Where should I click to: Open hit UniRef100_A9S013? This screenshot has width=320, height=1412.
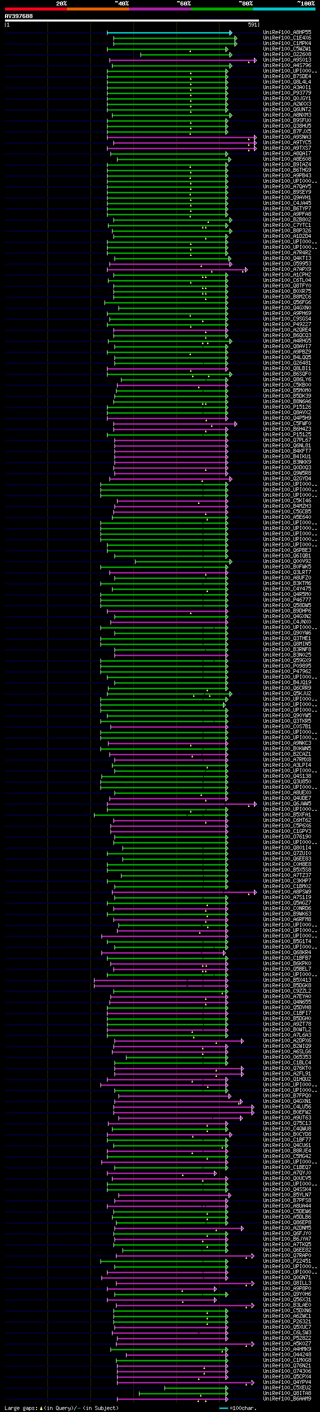point(287,60)
